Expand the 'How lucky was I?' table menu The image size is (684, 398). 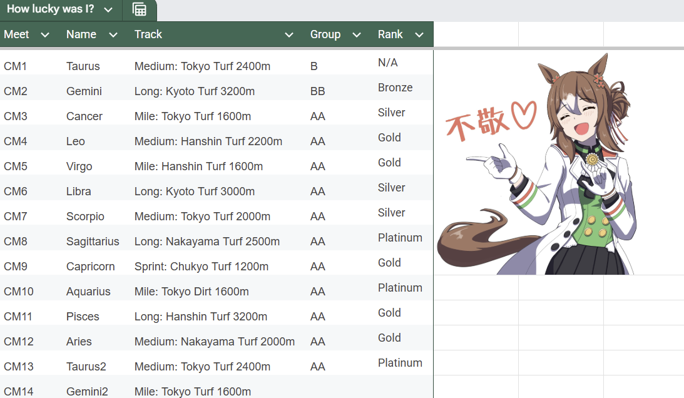point(108,9)
